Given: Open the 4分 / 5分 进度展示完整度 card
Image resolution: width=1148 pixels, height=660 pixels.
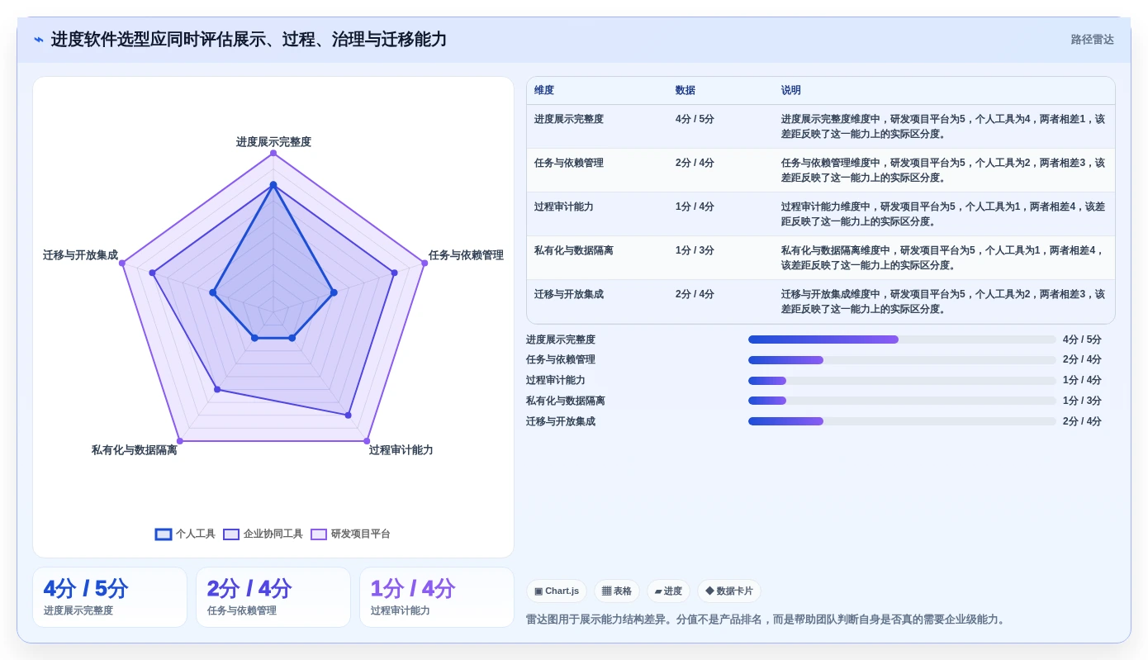Looking at the screenshot, I should coord(110,597).
